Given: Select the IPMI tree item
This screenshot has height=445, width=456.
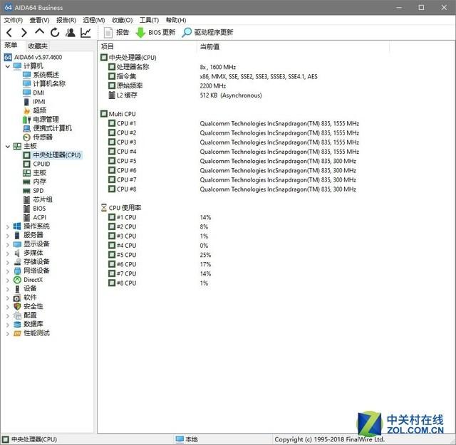Looking at the screenshot, I should (x=34, y=101).
